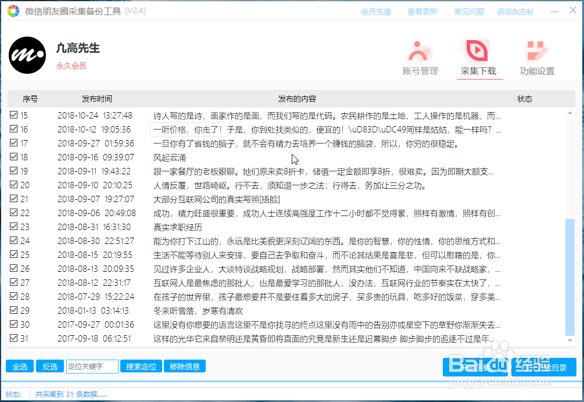
Task: Click the status text 共采集到 31 条数据
Action: 71,394
